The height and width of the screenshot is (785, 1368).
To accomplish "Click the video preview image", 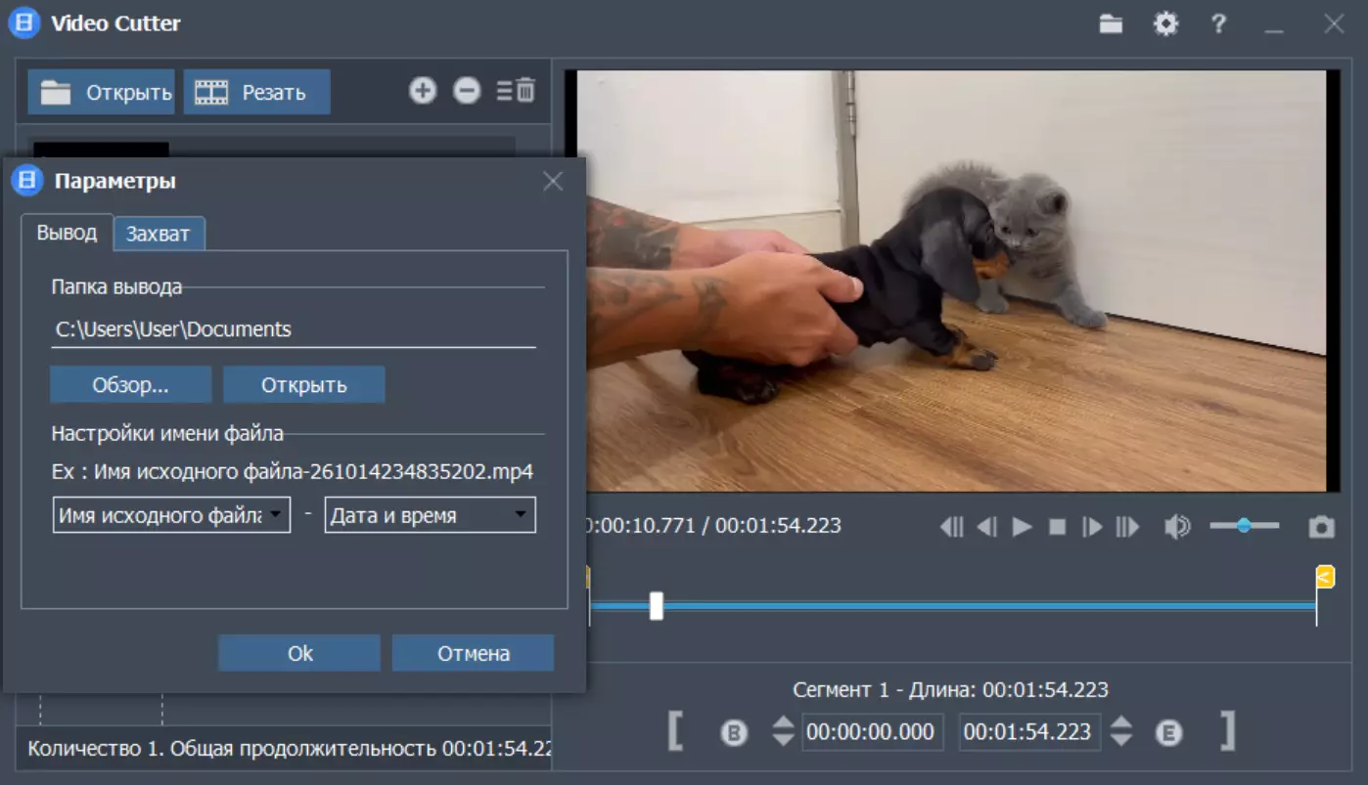I will 952,281.
